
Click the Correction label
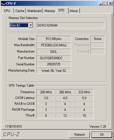coord(82,39)
